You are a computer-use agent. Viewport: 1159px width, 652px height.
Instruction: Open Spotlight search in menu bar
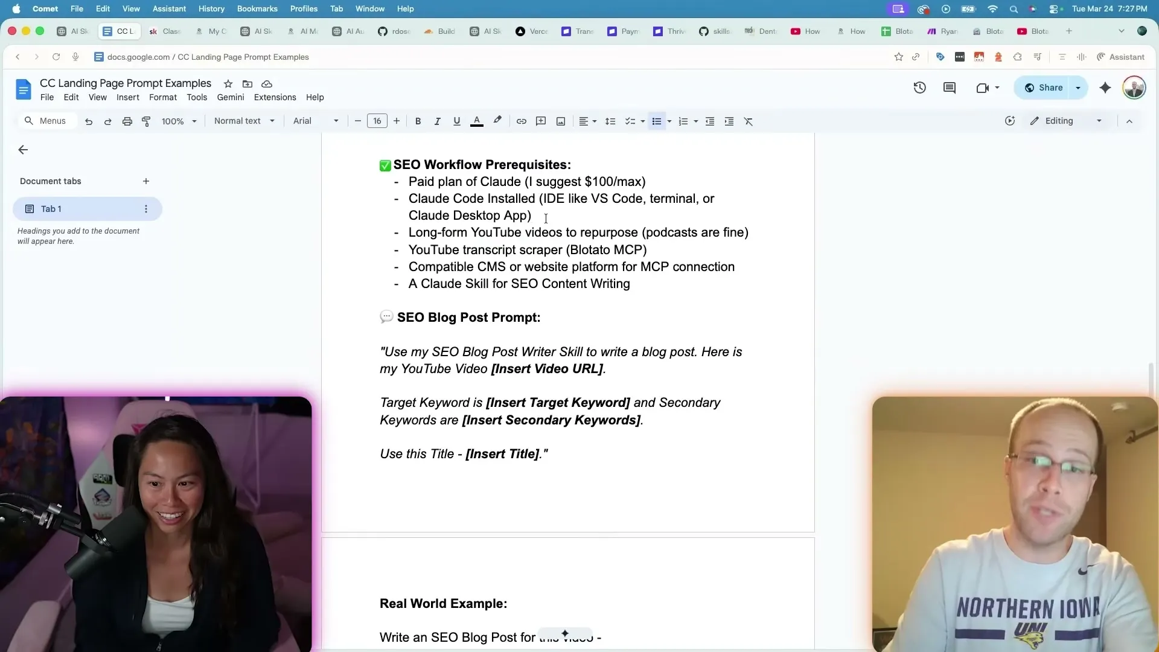click(x=1014, y=9)
